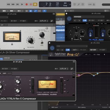Click COPY in the LA-2A plugin toolbar
Viewport: 110px width, 110px height.
2,25
